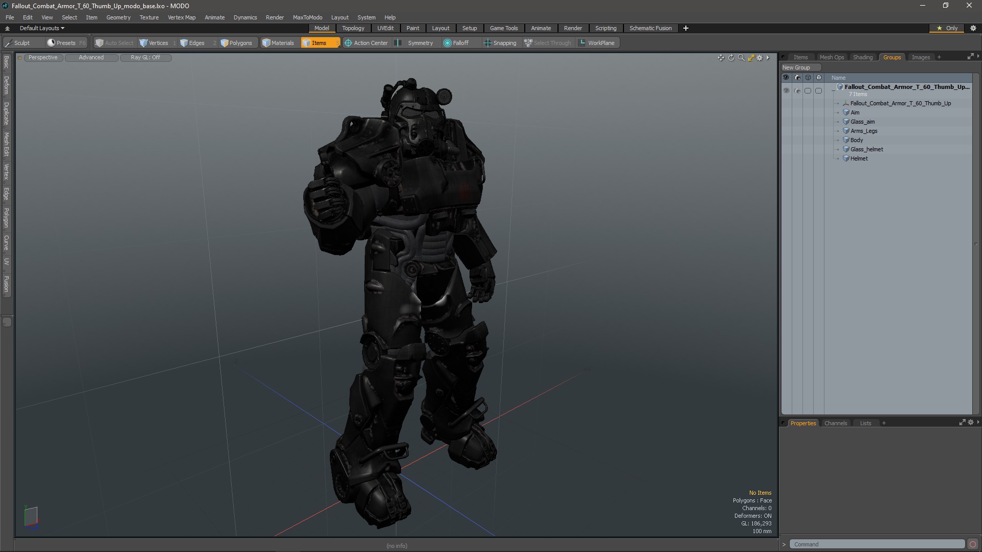Screen dimensions: 982x552
Task: Open the Geometry menu
Action: [x=118, y=17]
